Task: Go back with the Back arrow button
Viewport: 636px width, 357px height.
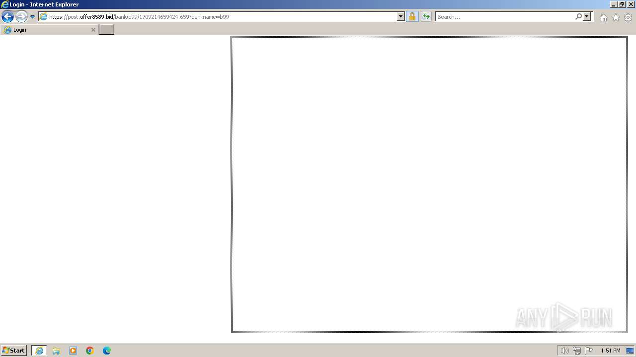Action: (x=7, y=16)
